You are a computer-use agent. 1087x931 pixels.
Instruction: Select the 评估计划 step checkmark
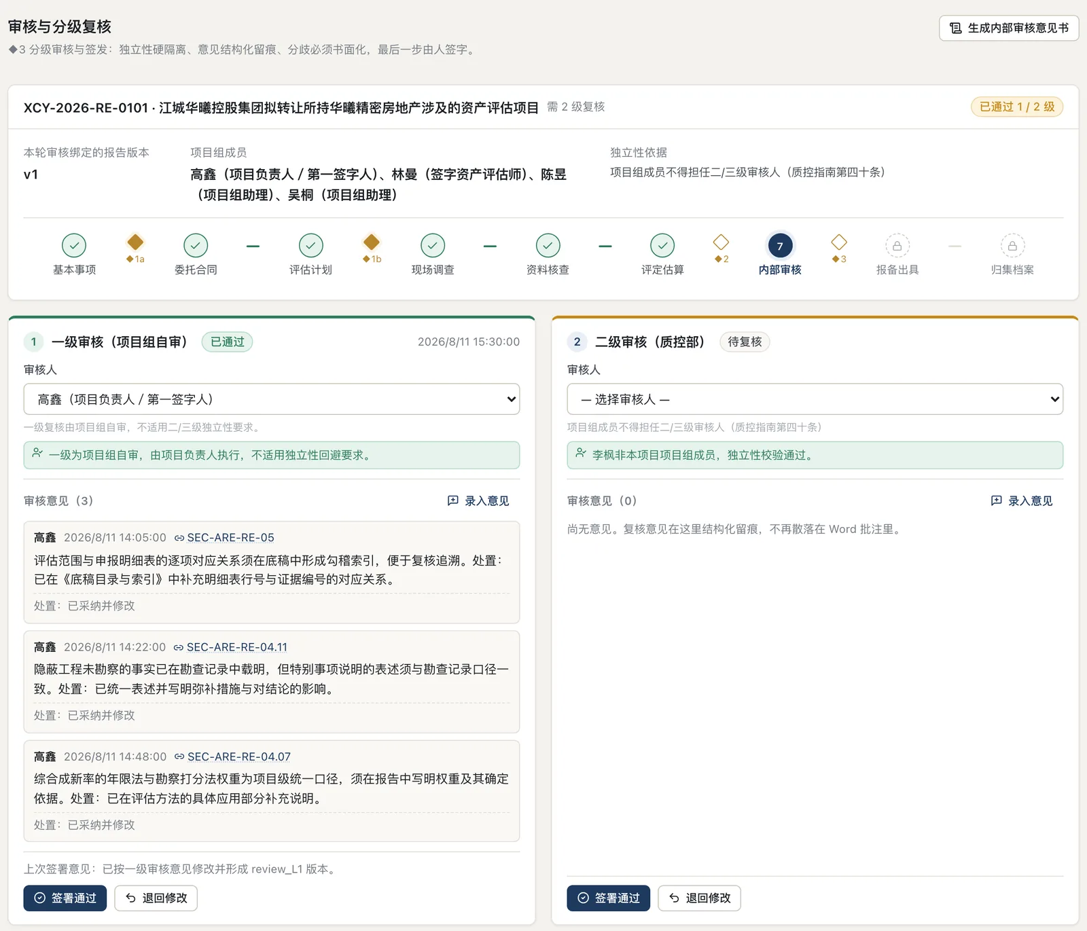pos(311,245)
